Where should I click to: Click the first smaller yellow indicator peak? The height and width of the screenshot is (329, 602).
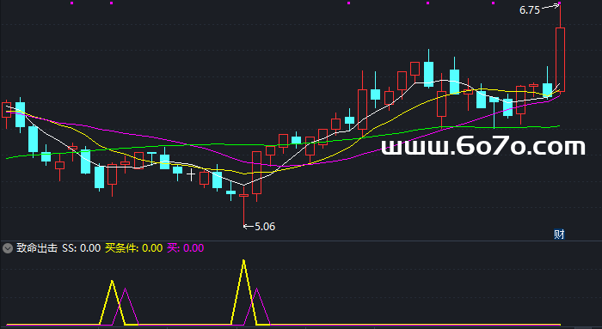click(112, 283)
